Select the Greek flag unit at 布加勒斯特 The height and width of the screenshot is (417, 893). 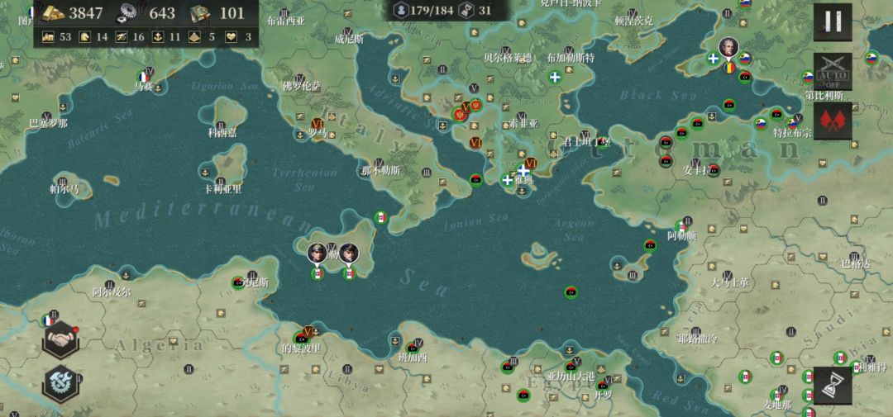[x=556, y=77]
